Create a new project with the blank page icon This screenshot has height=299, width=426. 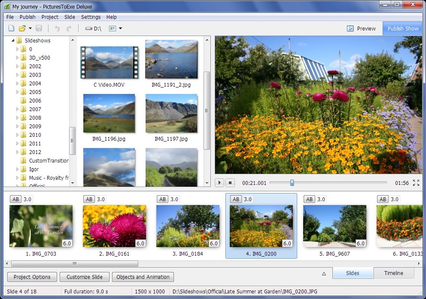11,28
